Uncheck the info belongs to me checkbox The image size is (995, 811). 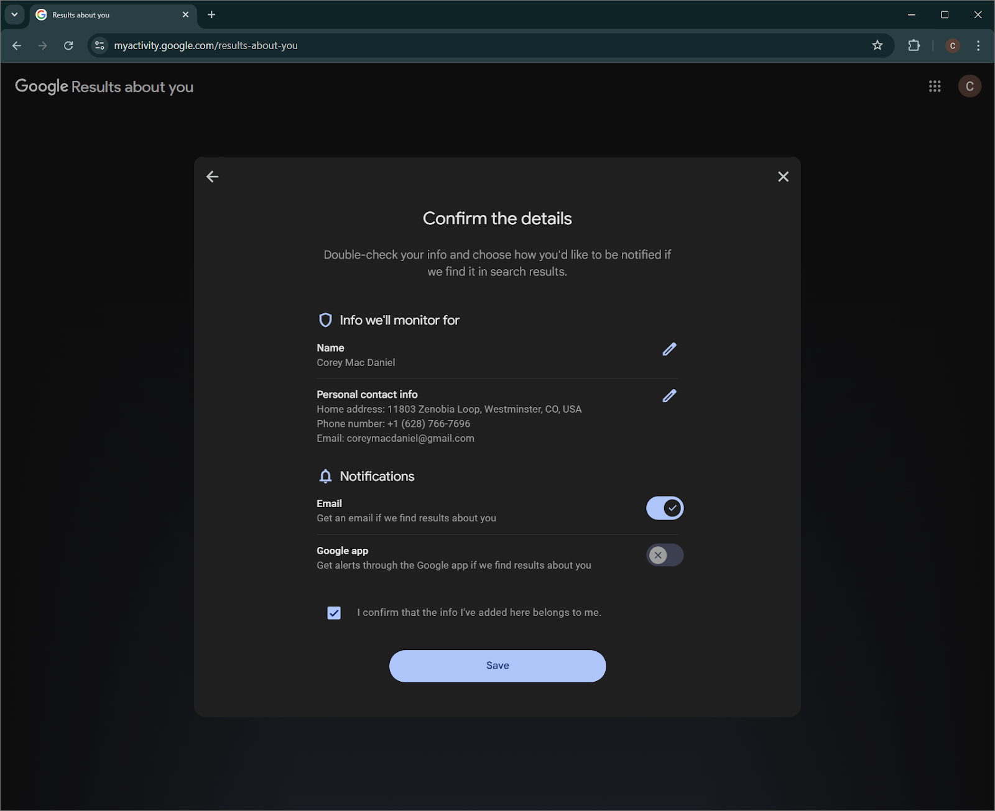click(334, 613)
